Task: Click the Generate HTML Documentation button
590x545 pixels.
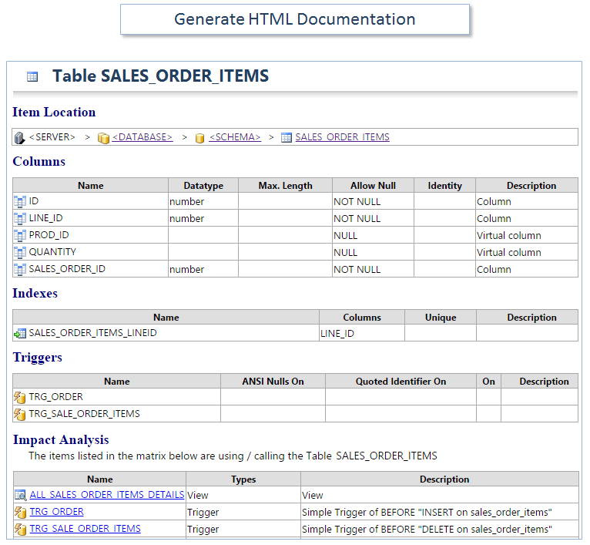Action: click(x=295, y=19)
